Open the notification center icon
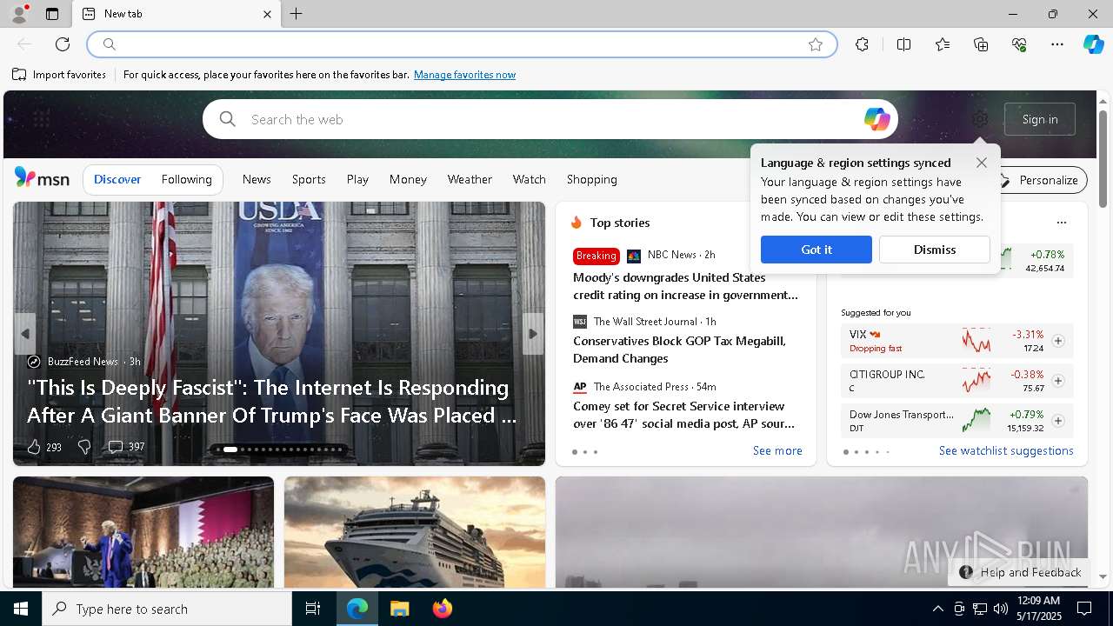 1084,609
